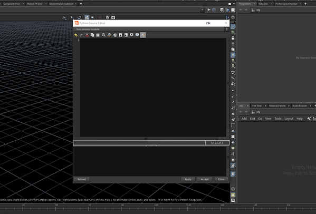Click the Apply button

188,179
